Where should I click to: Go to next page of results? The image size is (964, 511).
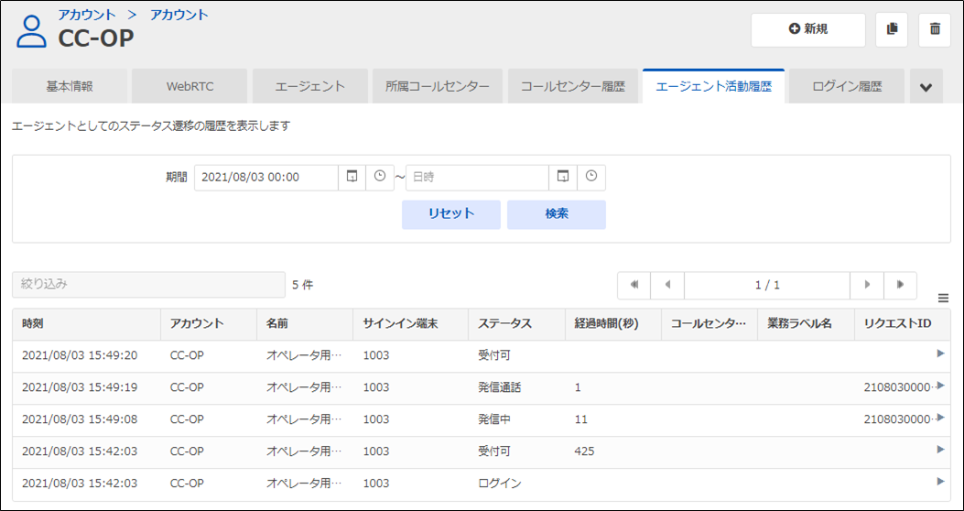(867, 286)
